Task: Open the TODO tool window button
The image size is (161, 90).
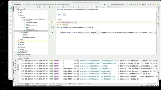Action: click(32, 84)
